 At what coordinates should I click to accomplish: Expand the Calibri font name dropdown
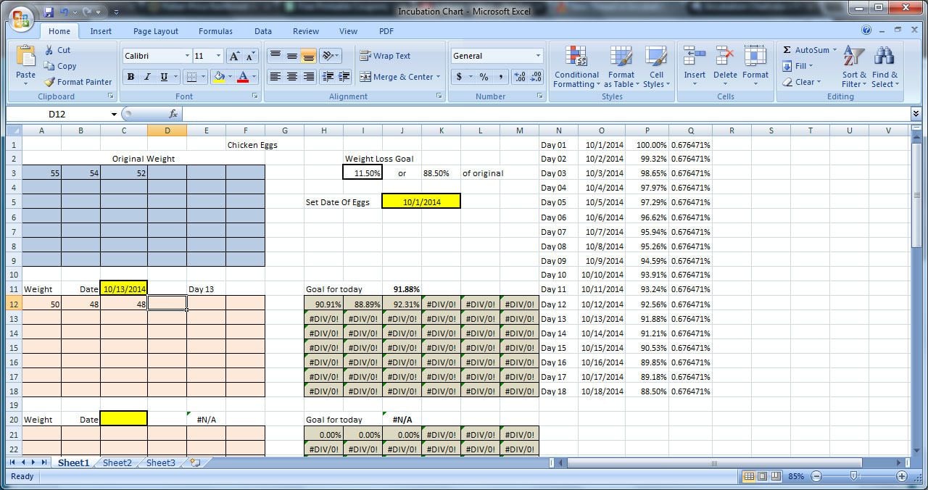[x=187, y=56]
